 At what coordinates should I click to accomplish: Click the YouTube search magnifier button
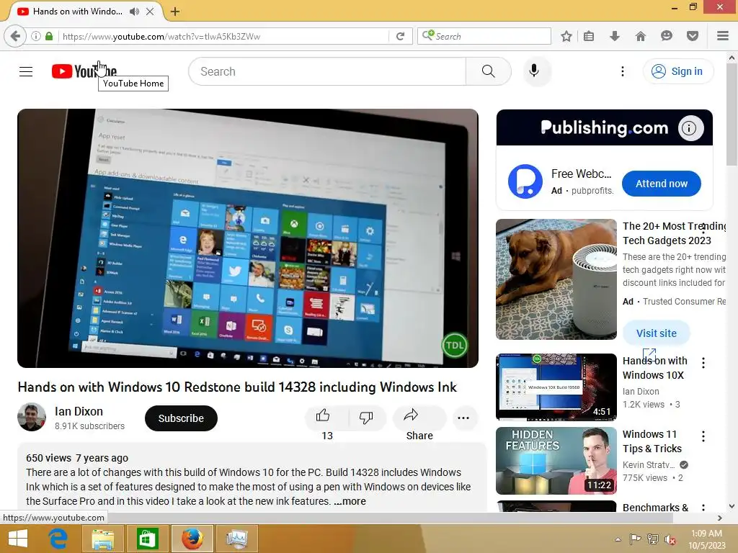488,71
